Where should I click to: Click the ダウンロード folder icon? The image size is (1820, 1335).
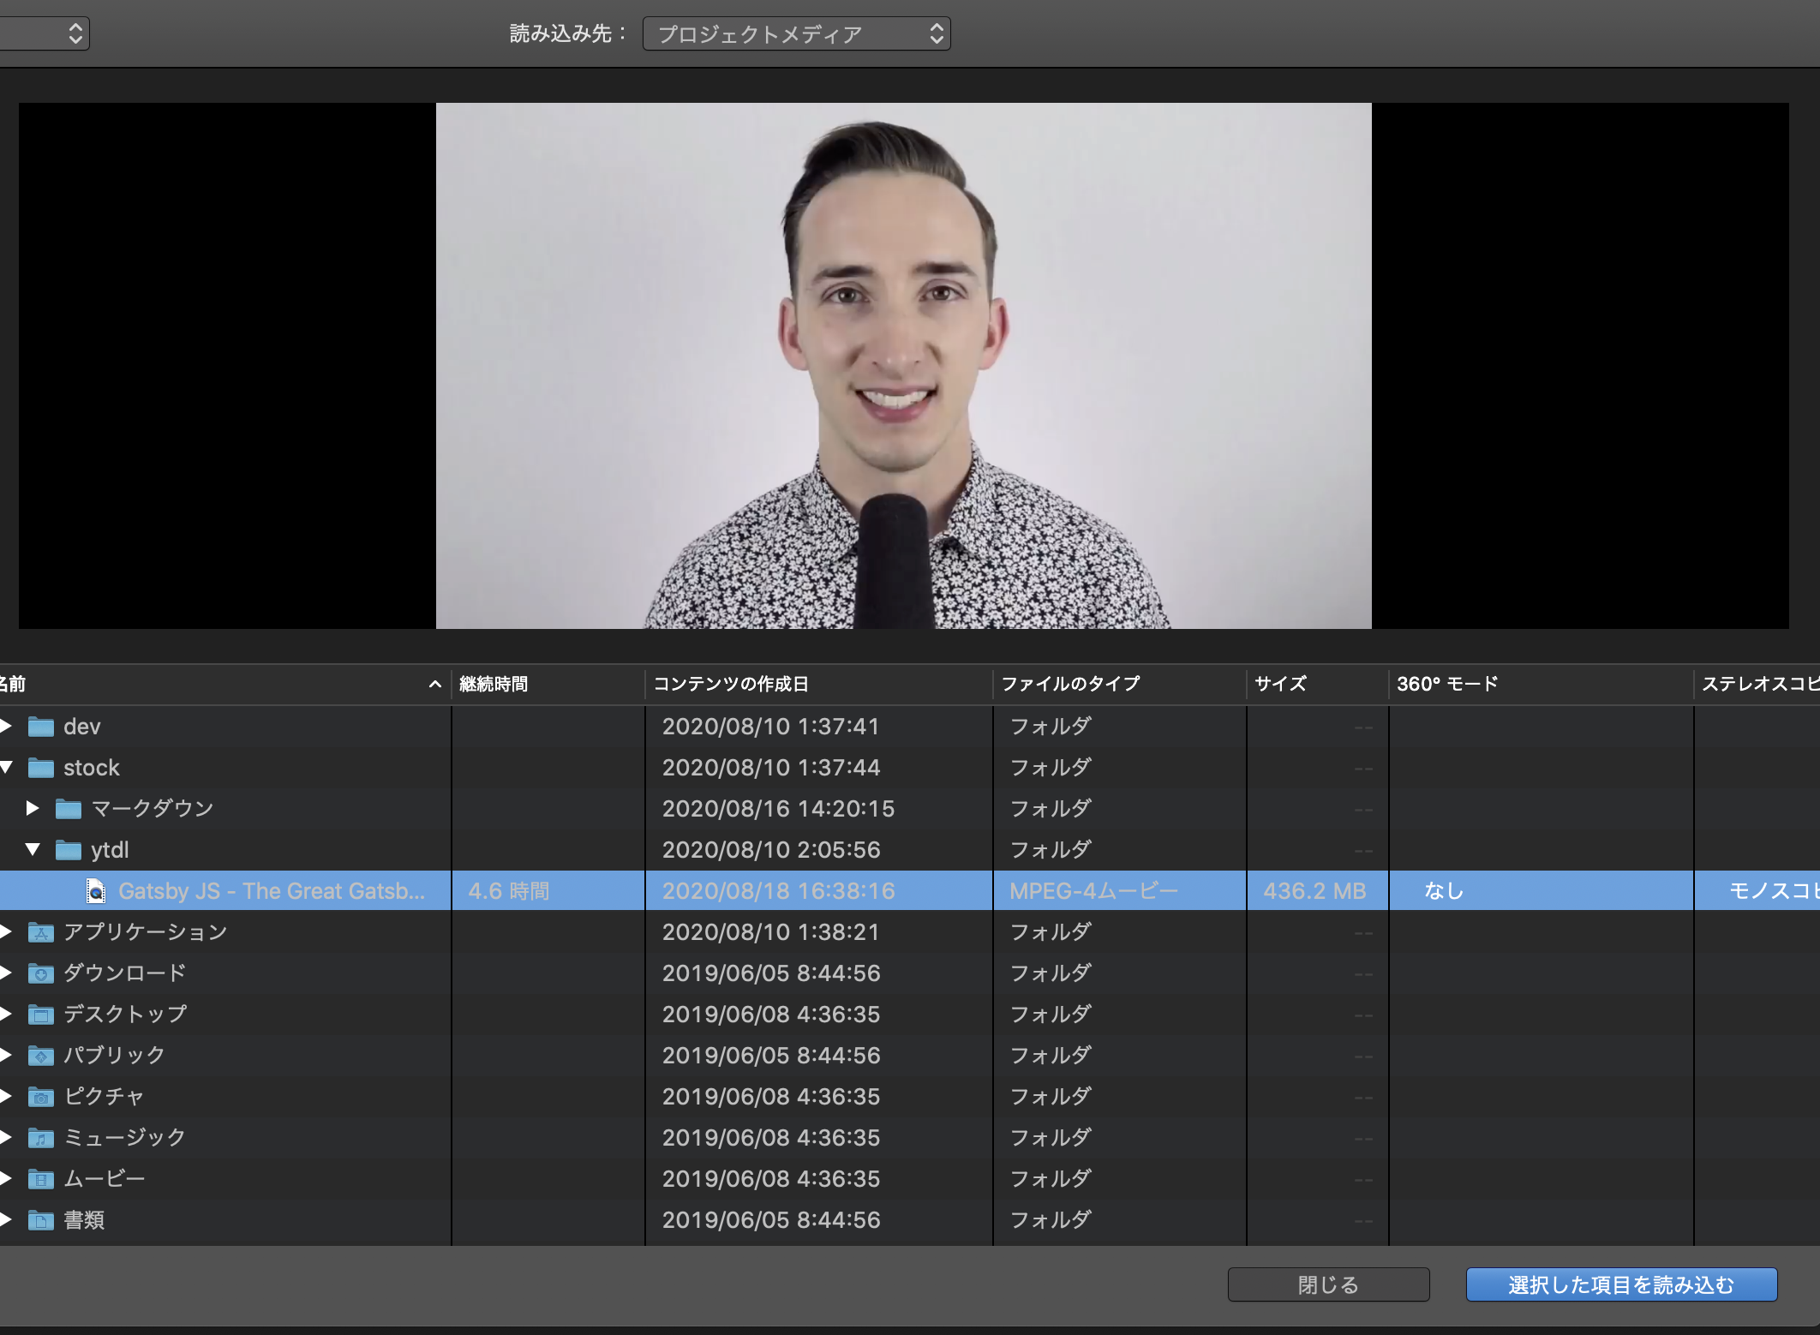pos(40,973)
